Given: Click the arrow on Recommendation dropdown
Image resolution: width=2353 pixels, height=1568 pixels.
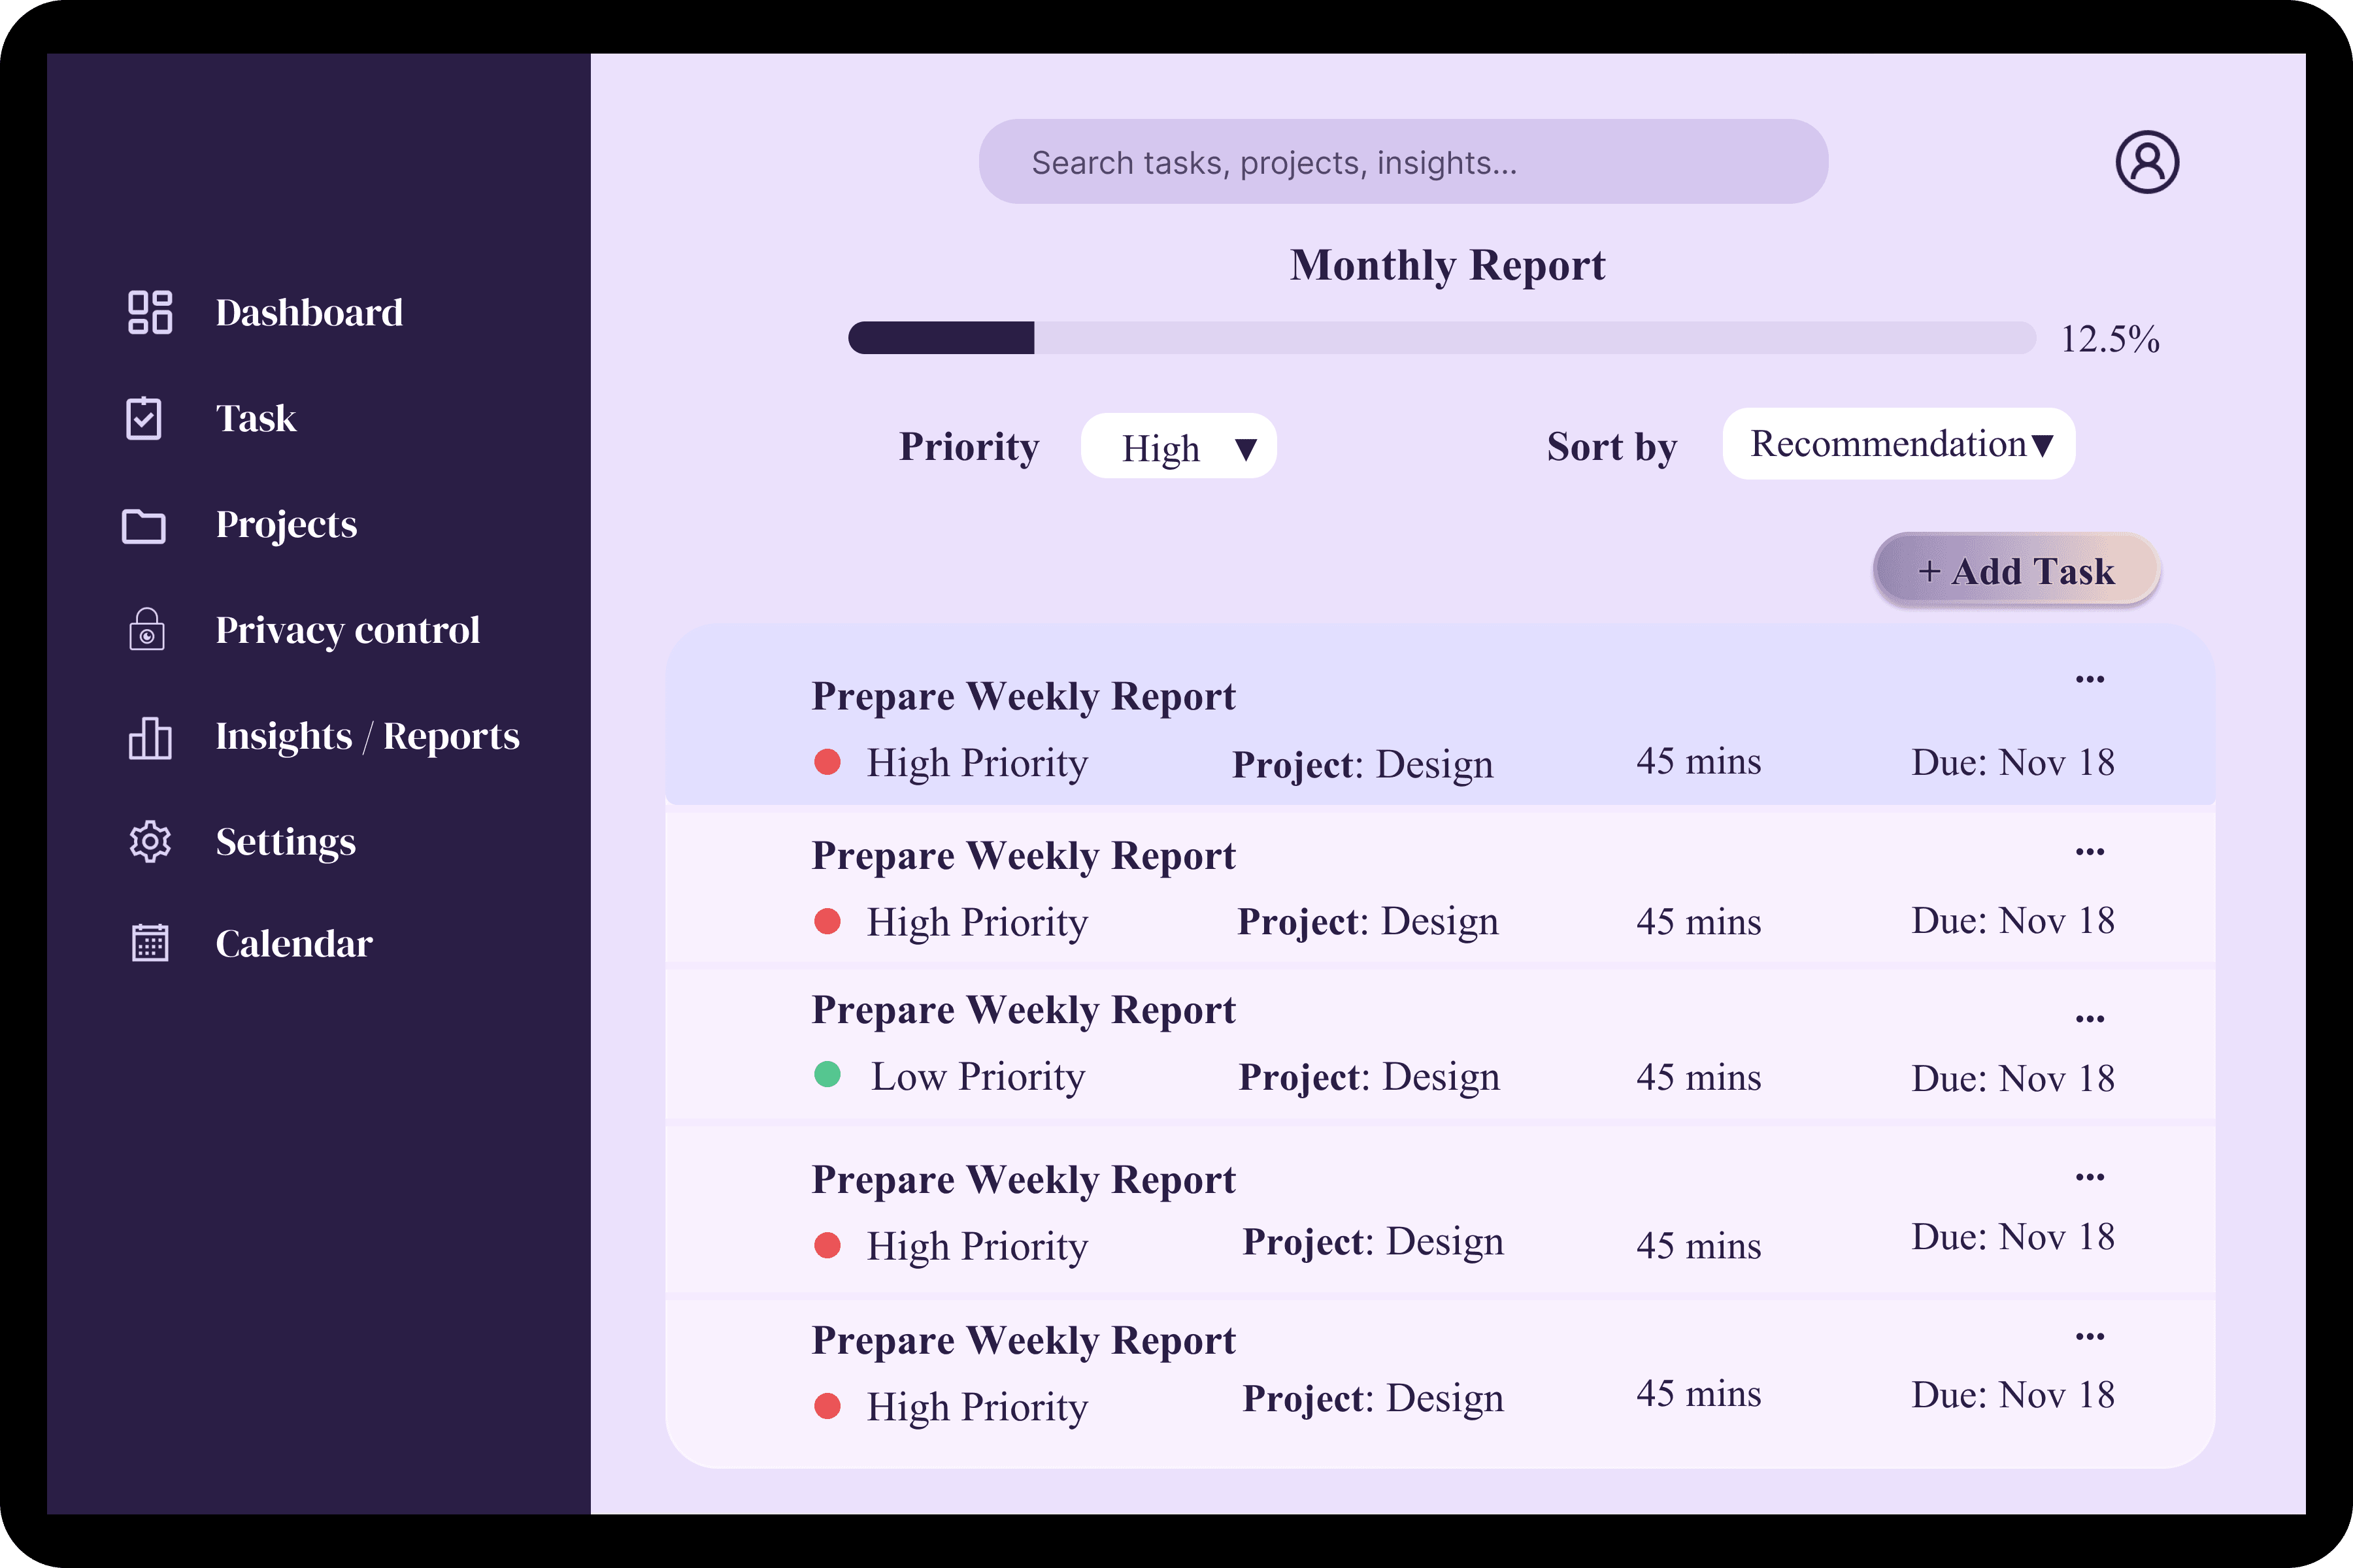Looking at the screenshot, I should (x=2042, y=445).
